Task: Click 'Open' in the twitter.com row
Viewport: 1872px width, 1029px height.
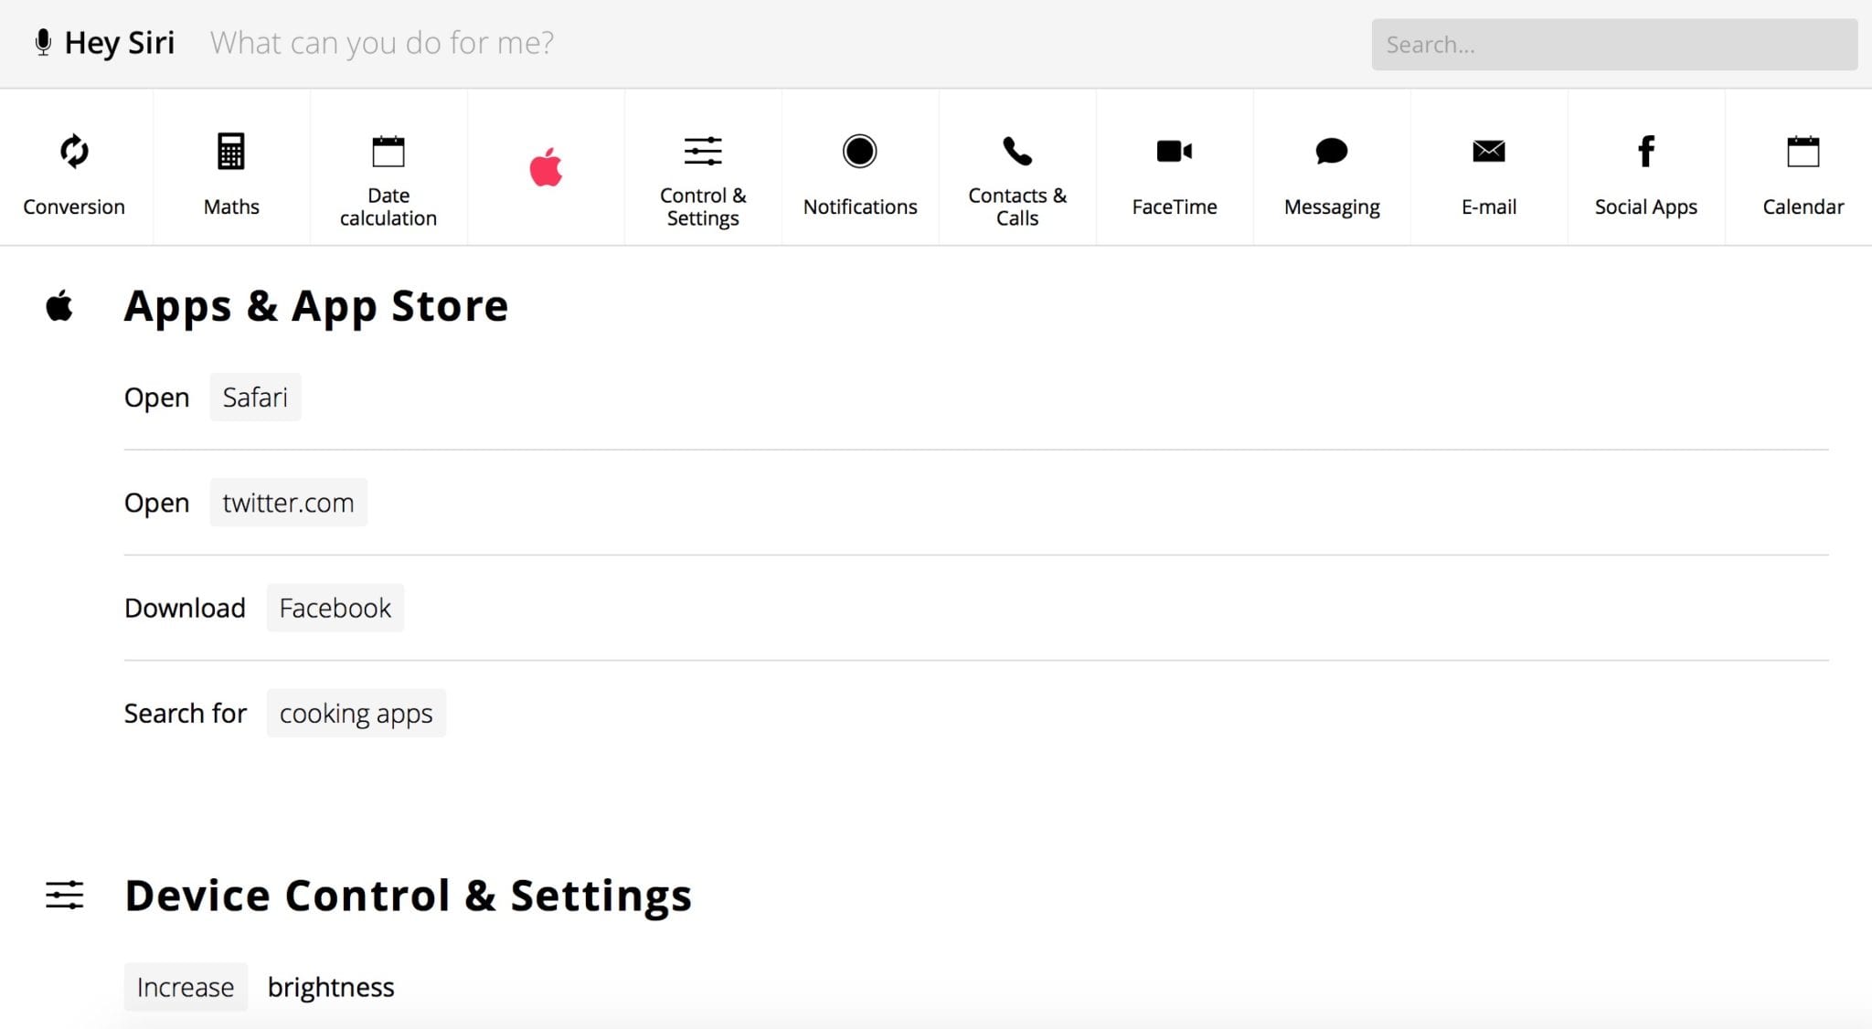Action: coord(157,504)
